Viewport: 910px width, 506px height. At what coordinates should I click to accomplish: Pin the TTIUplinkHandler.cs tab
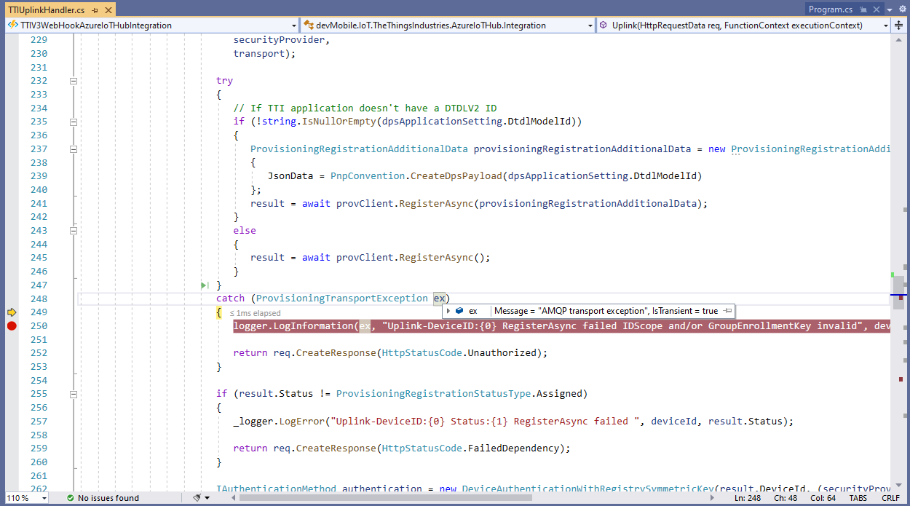(95, 9)
